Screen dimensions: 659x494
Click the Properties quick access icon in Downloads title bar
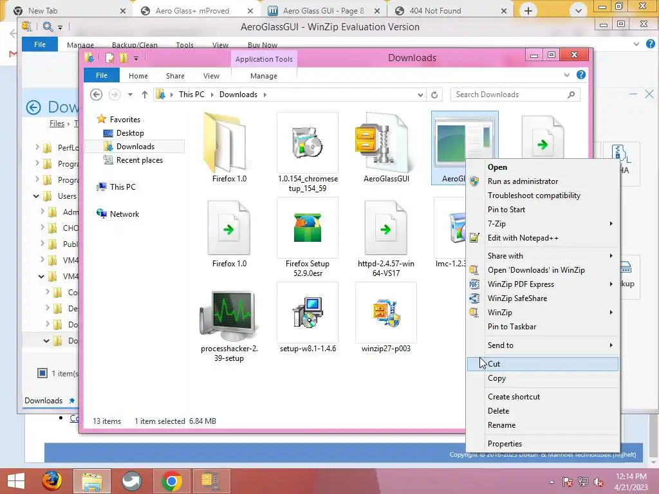pyautogui.click(x=109, y=58)
